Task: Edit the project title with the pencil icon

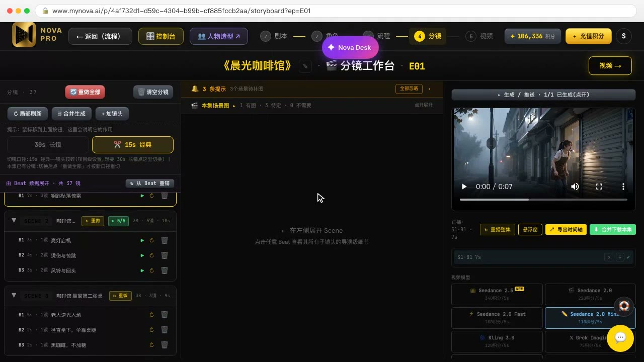Action: pos(305,66)
